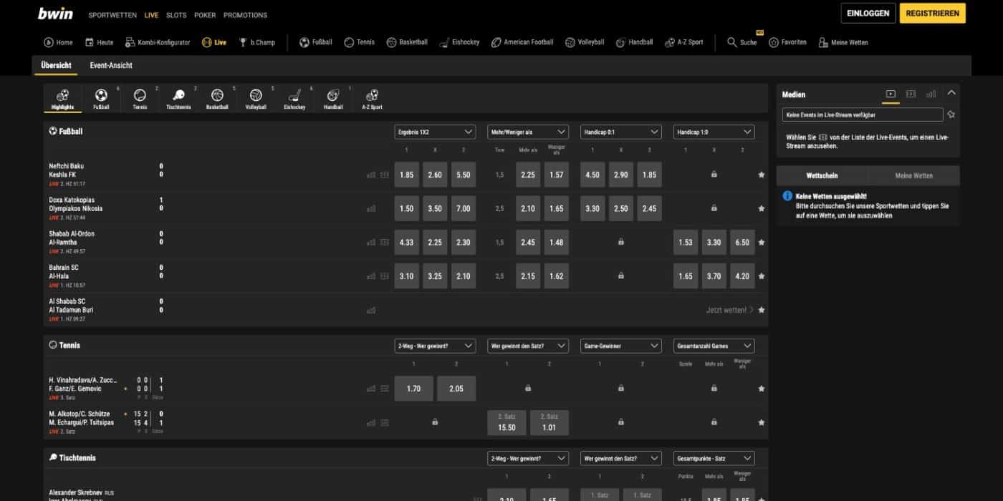Switch to the Event-Ansicht tab

tap(111, 65)
